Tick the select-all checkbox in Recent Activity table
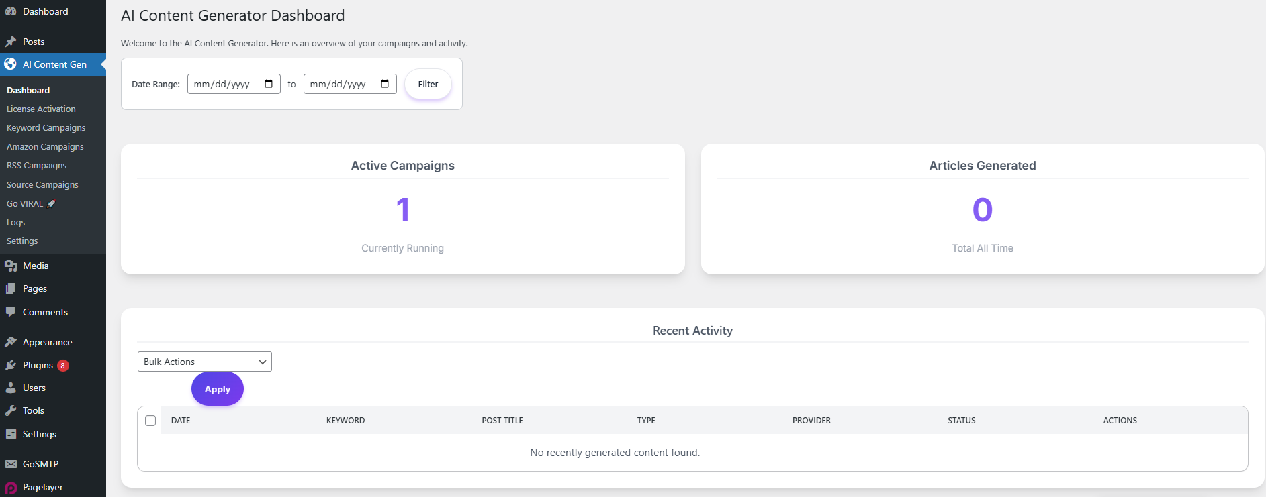 150,421
